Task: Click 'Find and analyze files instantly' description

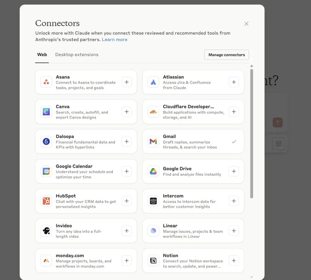Action: pos(192,174)
